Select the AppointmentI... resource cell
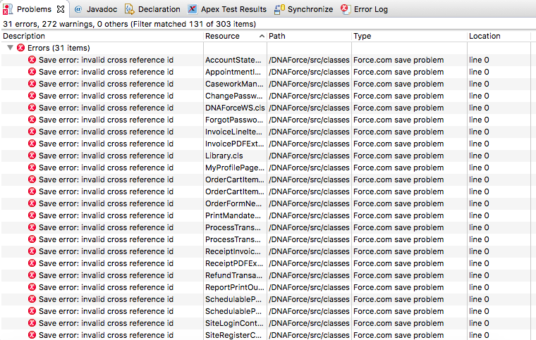Image resolution: width=536 pixels, height=340 pixels. pos(235,72)
